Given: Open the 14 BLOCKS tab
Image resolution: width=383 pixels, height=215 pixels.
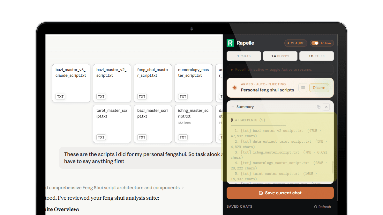Looking at the screenshot, I should click(280, 56).
